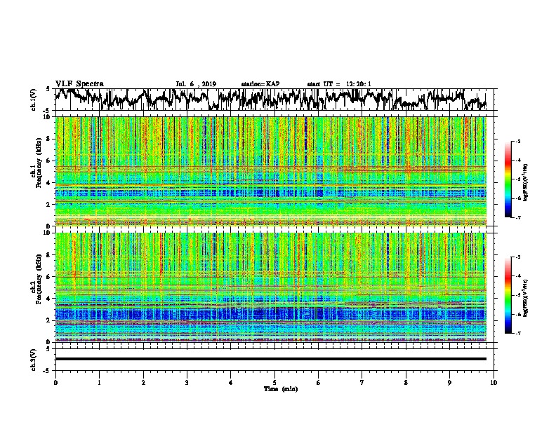This screenshot has height=429, width=556.
Task: Click time axis tick label "4"
Action: pyautogui.click(x=231, y=383)
